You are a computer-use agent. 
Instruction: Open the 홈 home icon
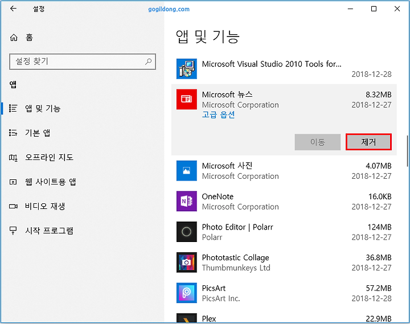point(14,38)
